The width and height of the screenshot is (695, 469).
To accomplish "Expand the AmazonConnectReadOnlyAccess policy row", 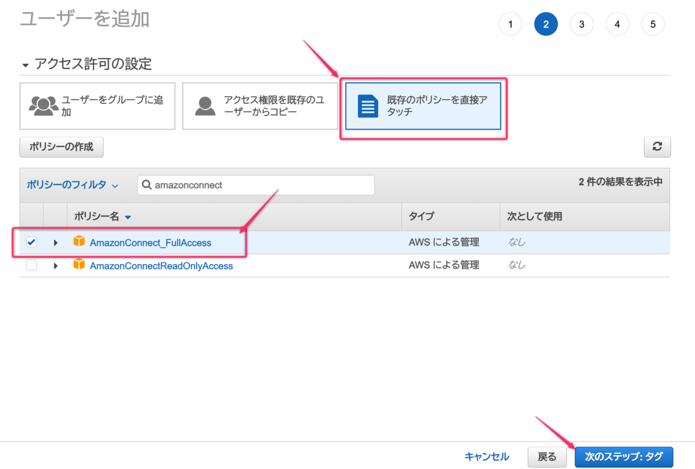I will pos(56,266).
